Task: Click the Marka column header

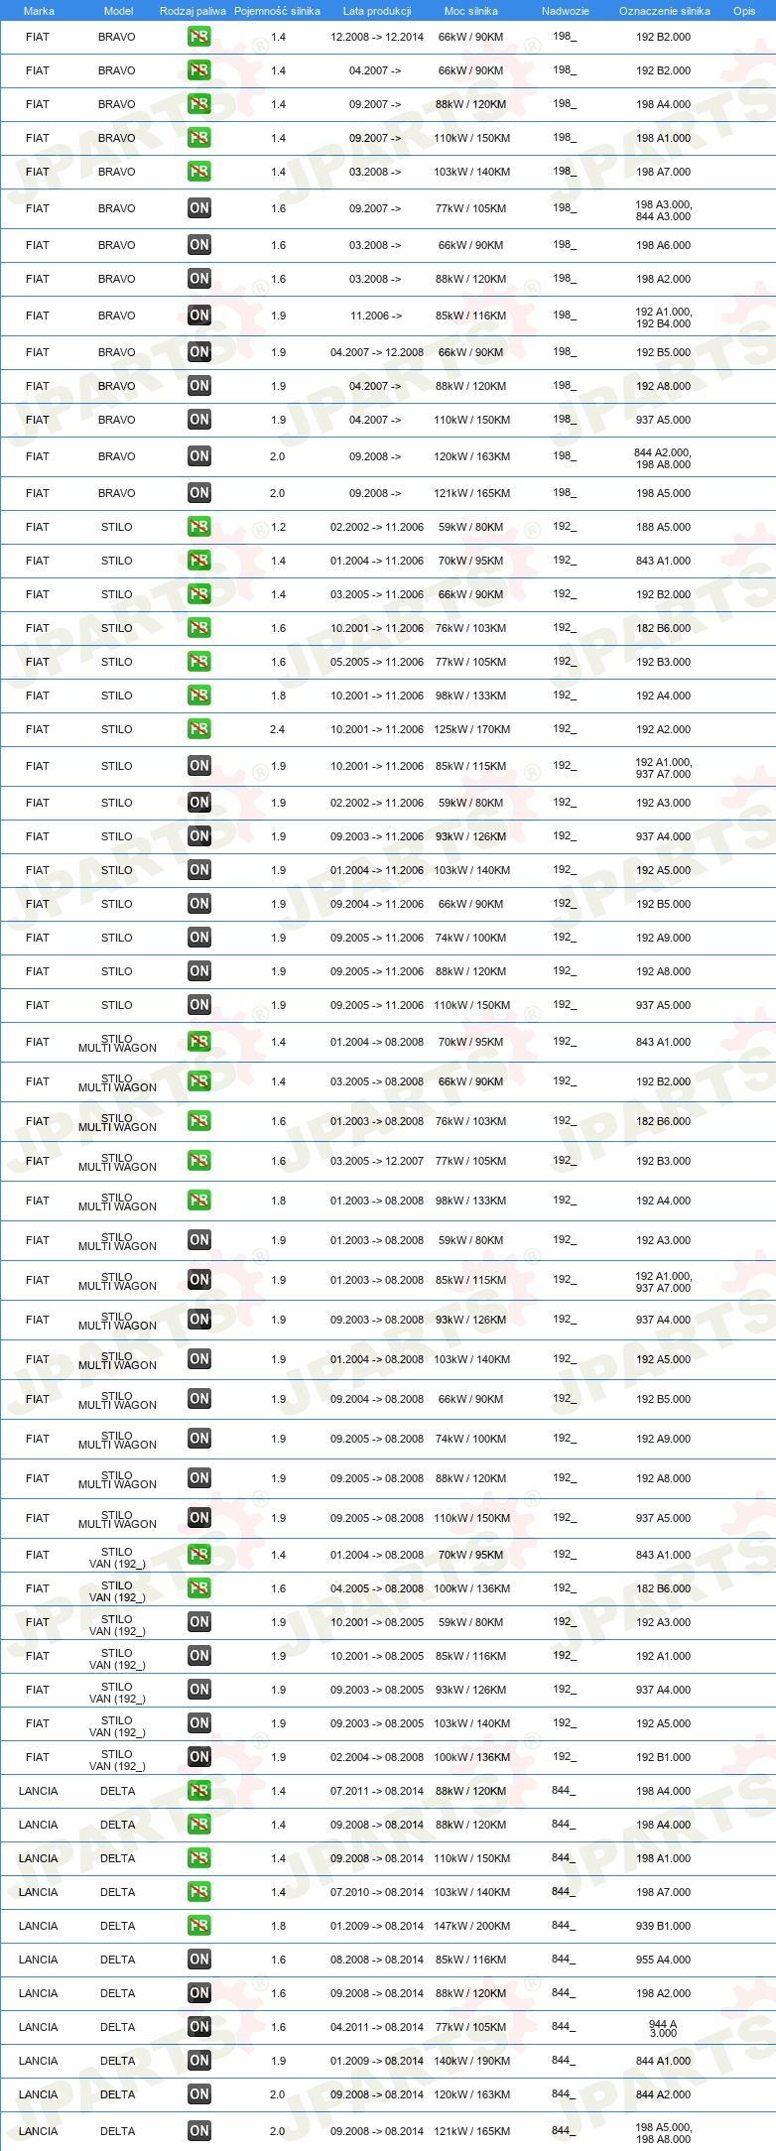Action: point(39,11)
